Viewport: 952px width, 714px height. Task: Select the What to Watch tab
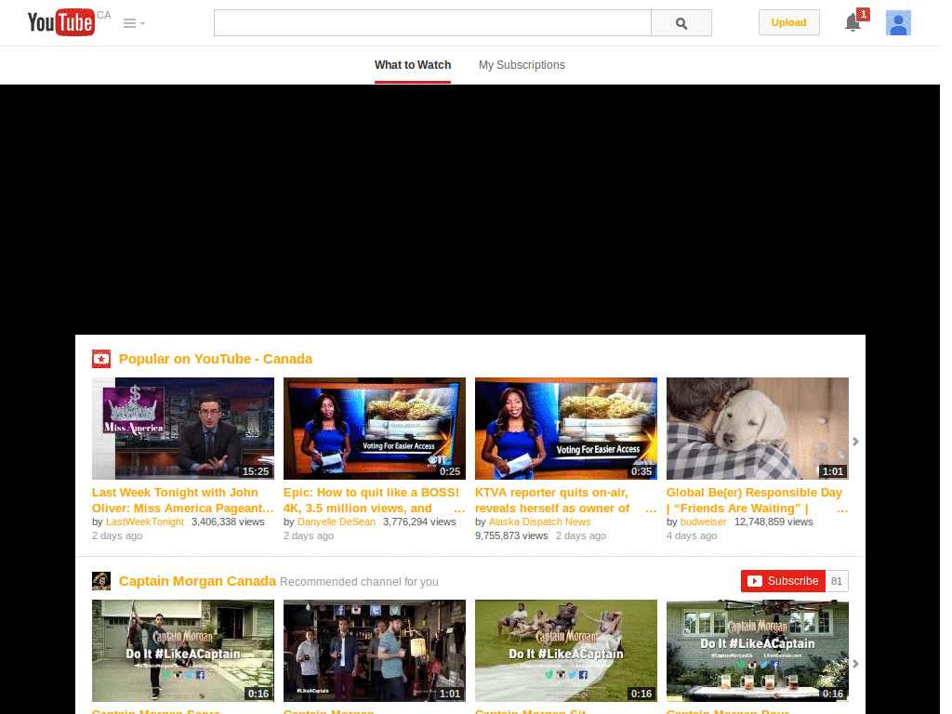coord(413,65)
